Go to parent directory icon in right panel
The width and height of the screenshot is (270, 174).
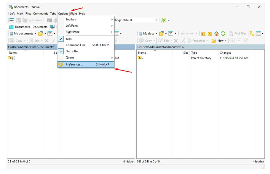pos(203,33)
